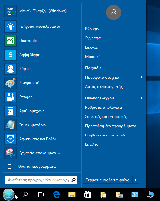Click the Ζωγραφική text label
The width and height of the screenshot is (160, 201).
tap(29, 83)
